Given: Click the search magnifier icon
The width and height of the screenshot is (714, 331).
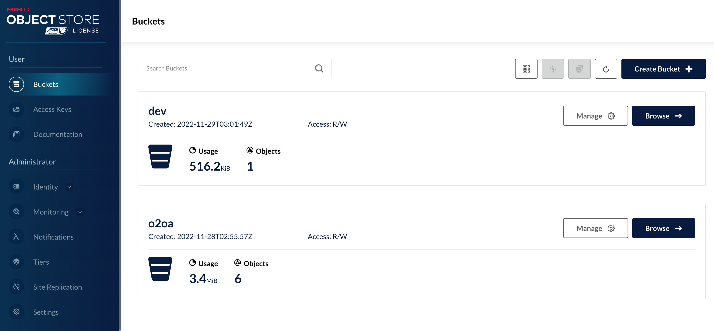Looking at the screenshot, I should click(319, 68).
